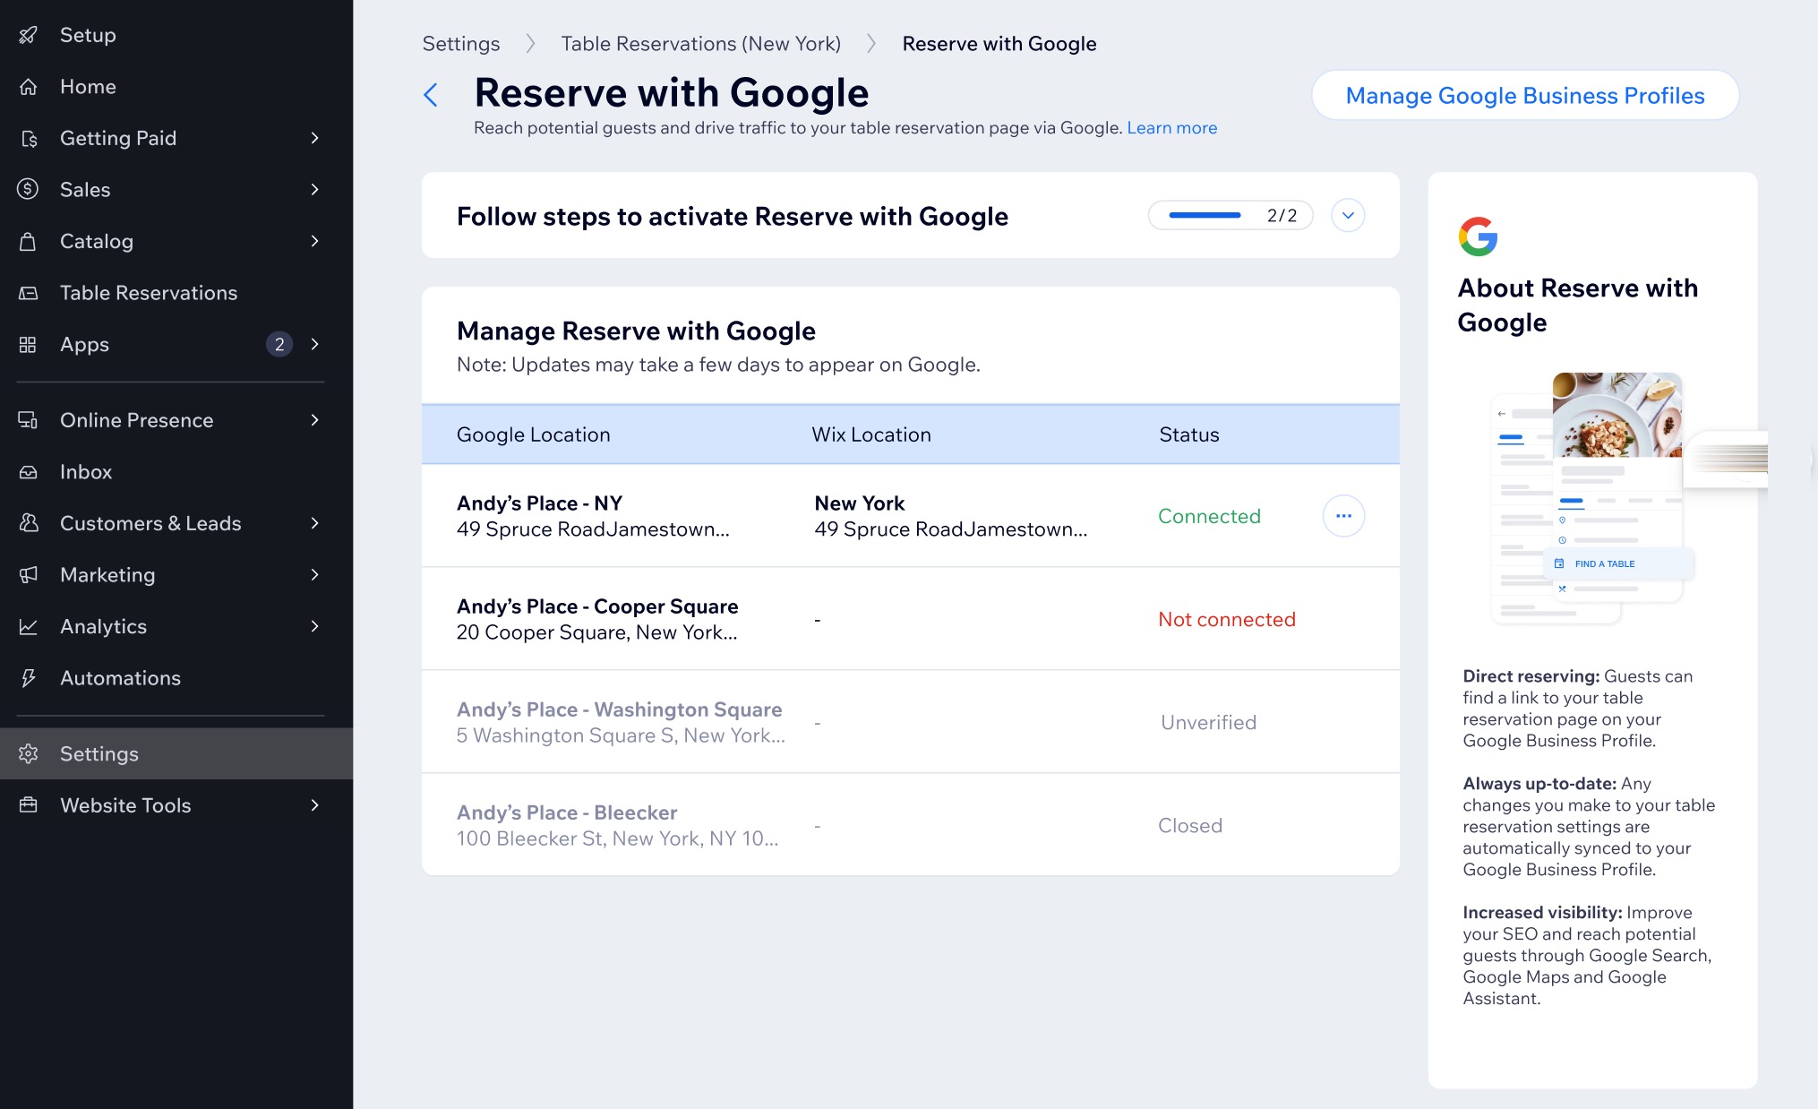Screen dimensions: 1818x1109
Task: Click the Analytics chart icon
Action: coord(29,627)
